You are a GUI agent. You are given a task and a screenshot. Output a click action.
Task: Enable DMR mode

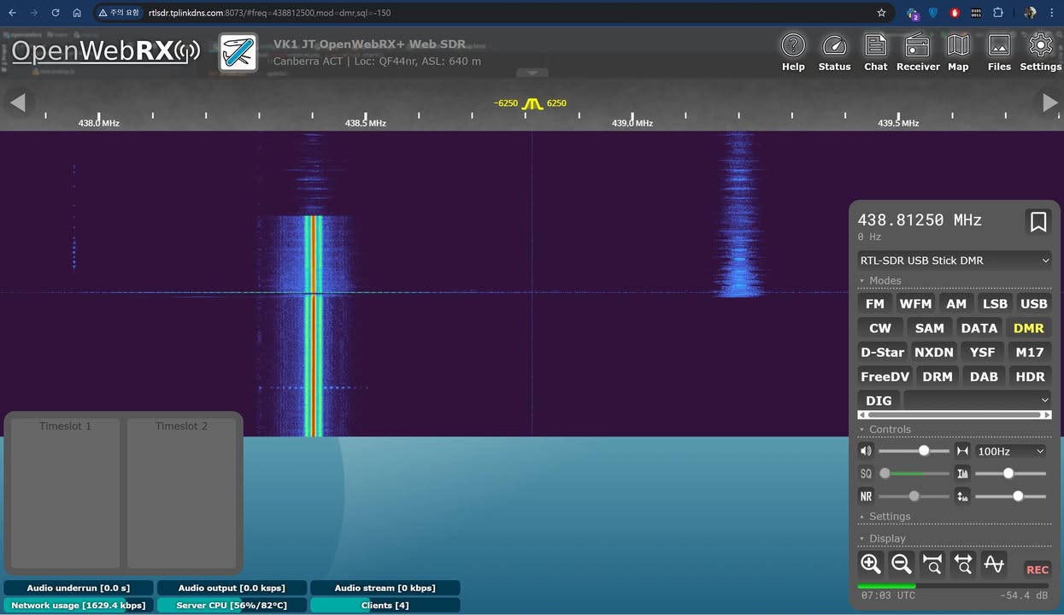coord(1028,327)
